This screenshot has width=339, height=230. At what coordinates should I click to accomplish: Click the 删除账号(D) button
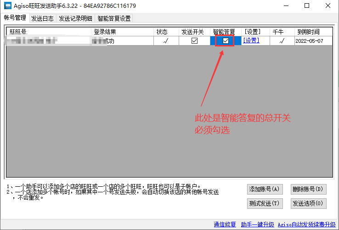tap(308, 189)
